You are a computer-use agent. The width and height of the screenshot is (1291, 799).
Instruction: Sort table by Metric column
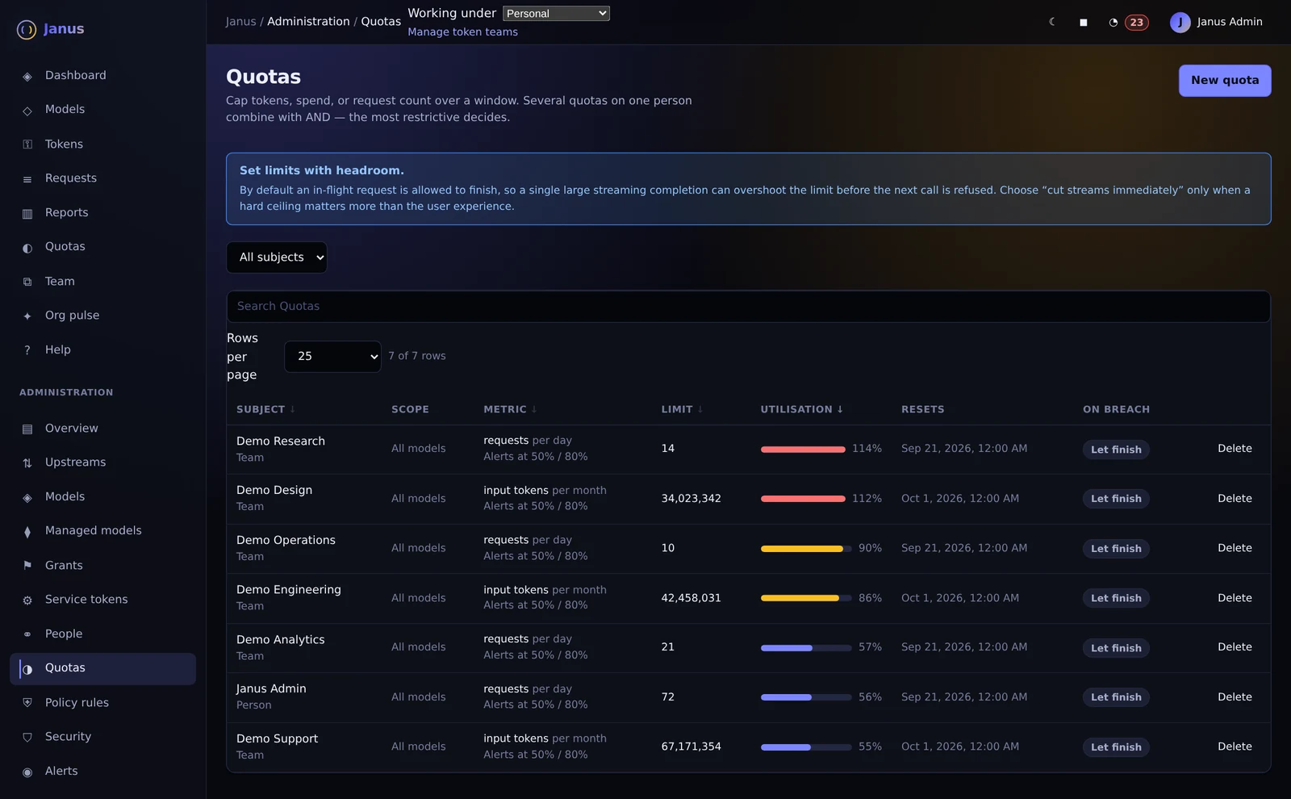(510, 409)
